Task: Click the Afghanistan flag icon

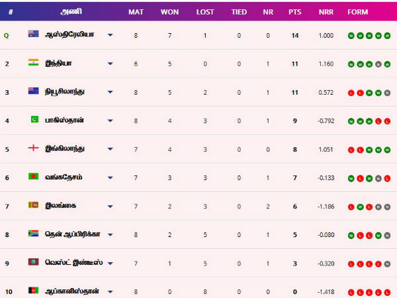Action: coord(33,291)
